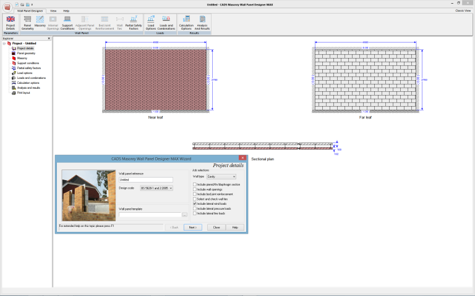This screenshot has height=296, width=475.
Task: Open Calculation Options ribbon tool
Action: point(186,23)
